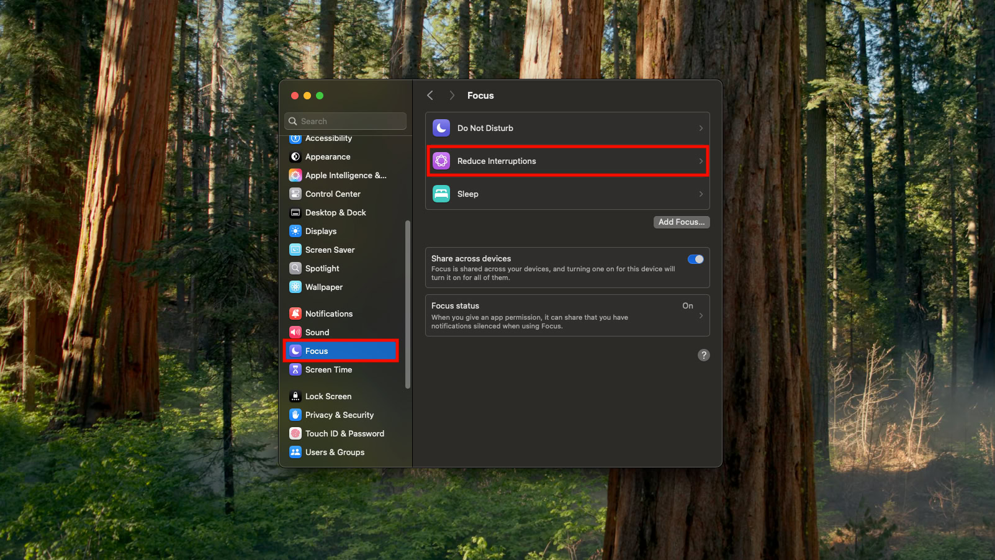Click the Touch ID fingerprint icon
Screen dimensions: 995x560
click(295, 433)
